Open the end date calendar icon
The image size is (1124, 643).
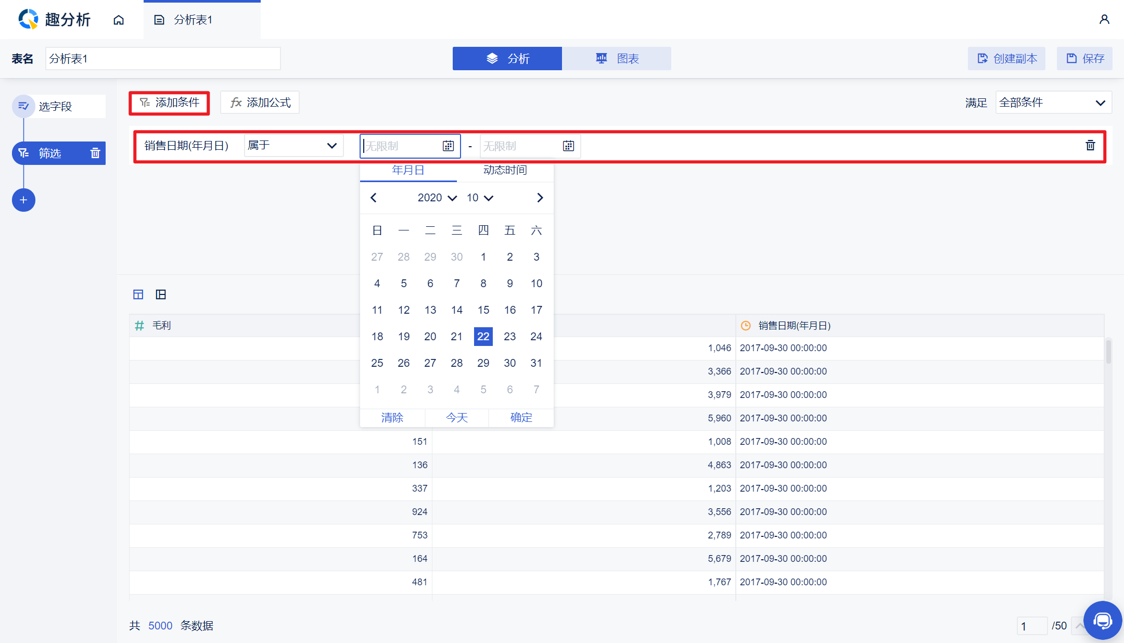pos(568,146)
